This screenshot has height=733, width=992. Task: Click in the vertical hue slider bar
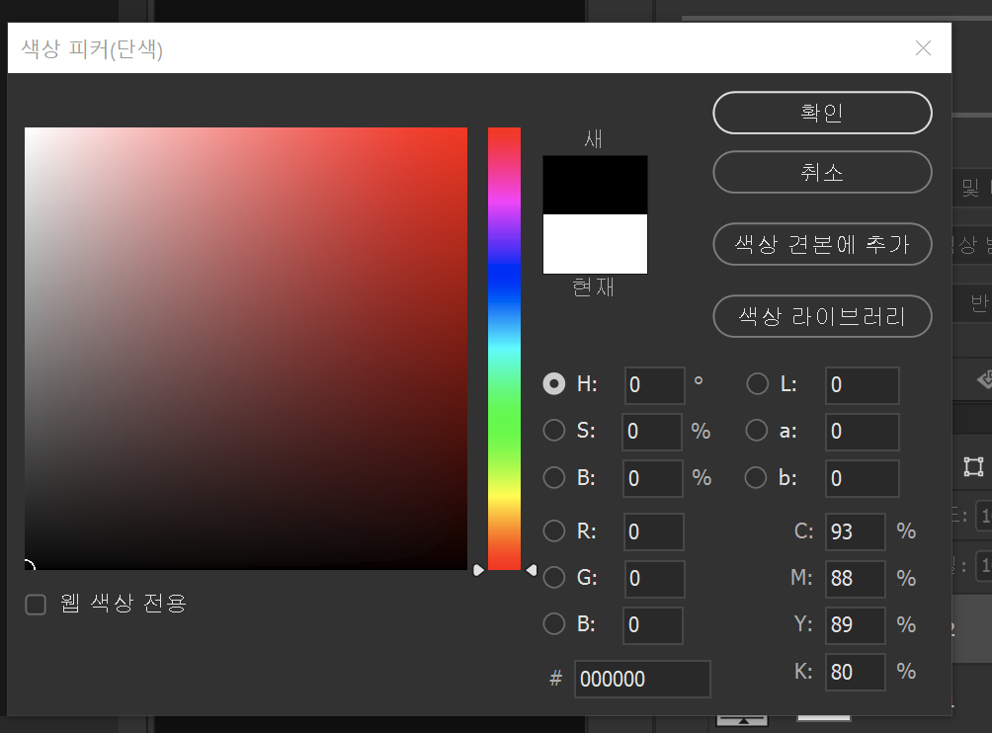(x=504, y=349)
